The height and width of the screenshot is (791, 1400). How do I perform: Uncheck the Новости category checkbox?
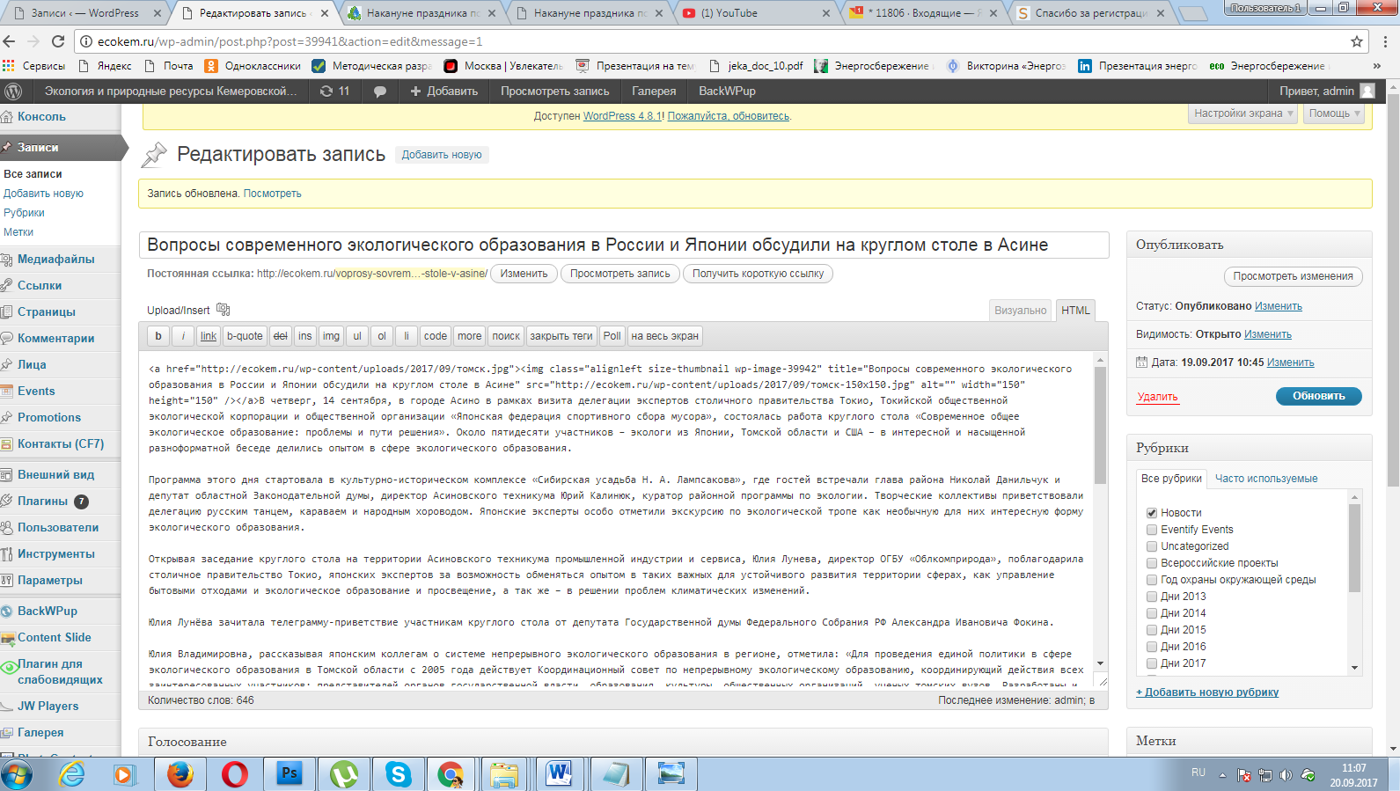pyautogui.click(x=1152, y=513)
